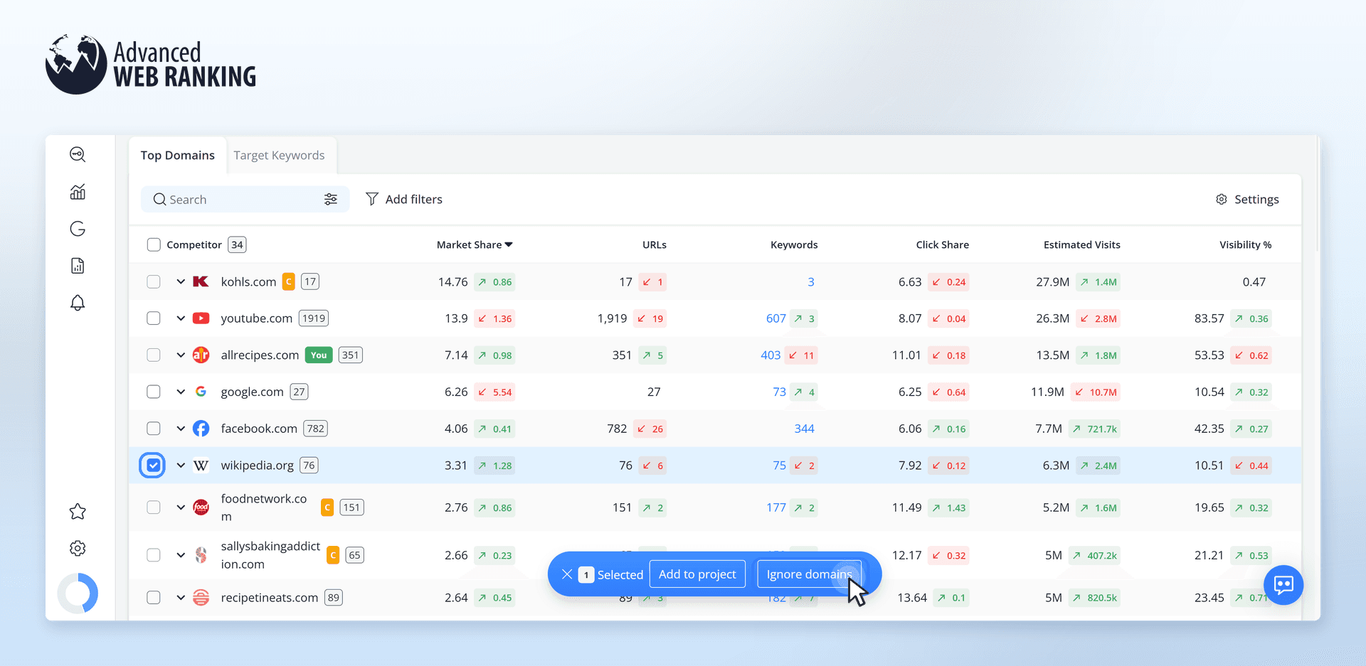Click the Visibility % column header
Viewport: 1366px width, 666px height.
(1245, 245)
